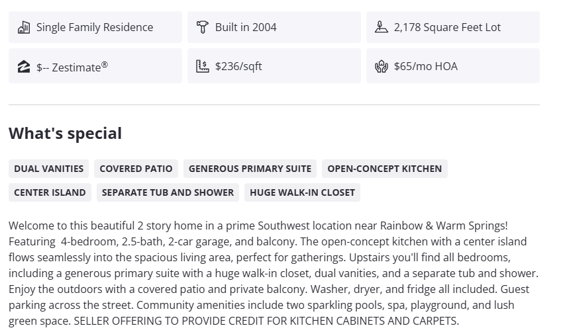Click the What's special heading

65,133
